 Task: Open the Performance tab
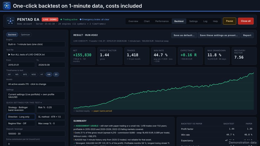click(x=162, y=21)
